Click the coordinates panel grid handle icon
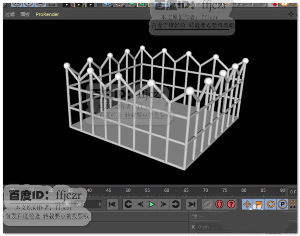300x236 pixels. point(195,216)
